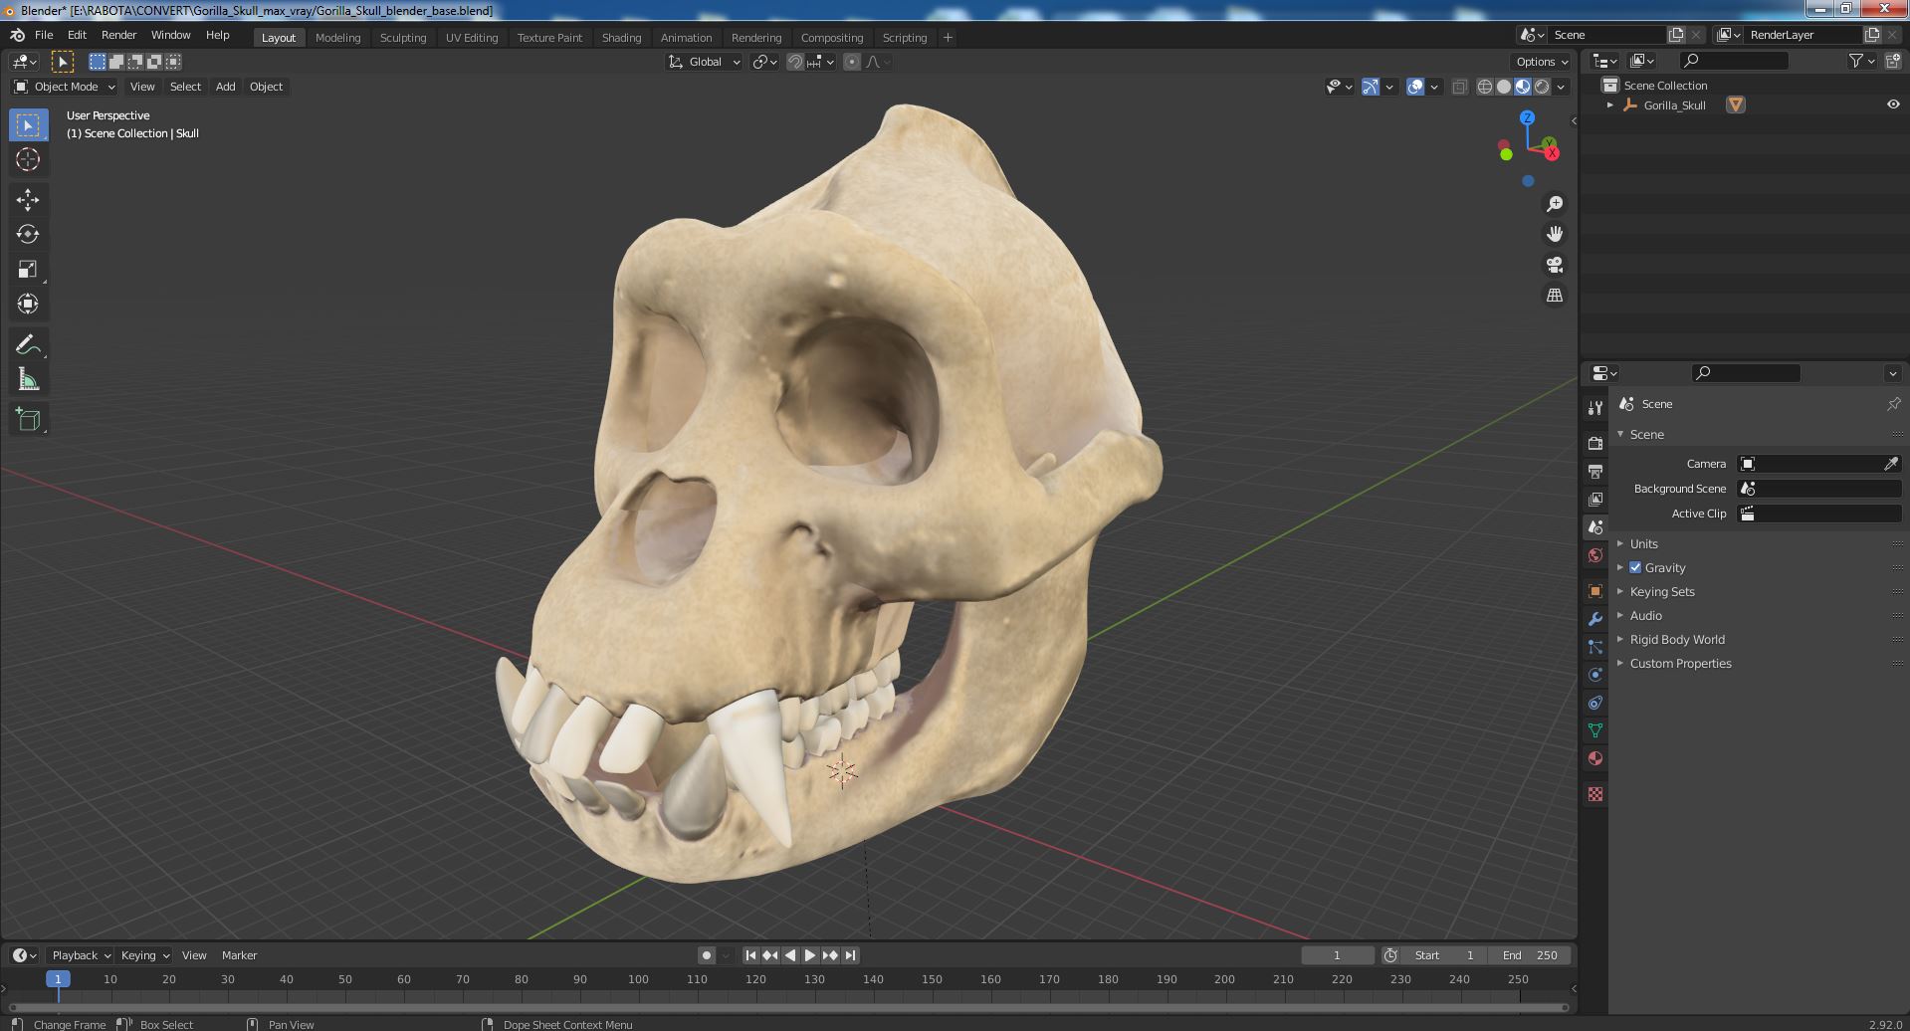This screenshot has width=1910, height=1031.
Task: Open the File menu
Action: coord(44,35)
